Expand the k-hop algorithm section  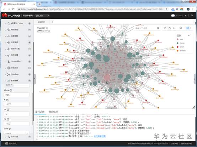5,23
